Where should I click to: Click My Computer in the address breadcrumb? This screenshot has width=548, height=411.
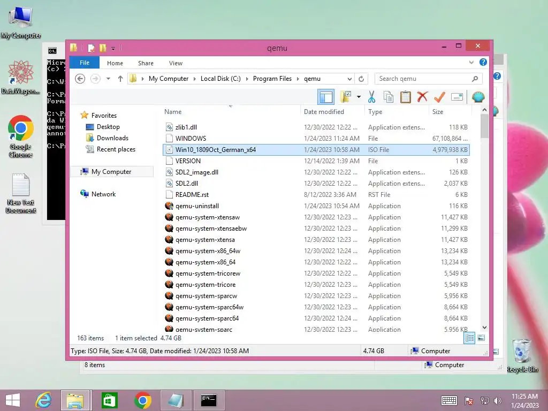pos(169,79)
